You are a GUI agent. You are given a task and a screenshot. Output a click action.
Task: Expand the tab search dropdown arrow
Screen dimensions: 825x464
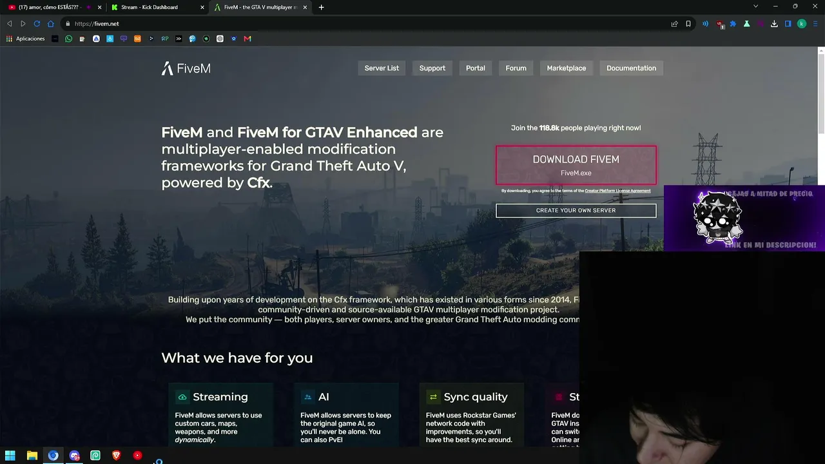coord(755,6)
